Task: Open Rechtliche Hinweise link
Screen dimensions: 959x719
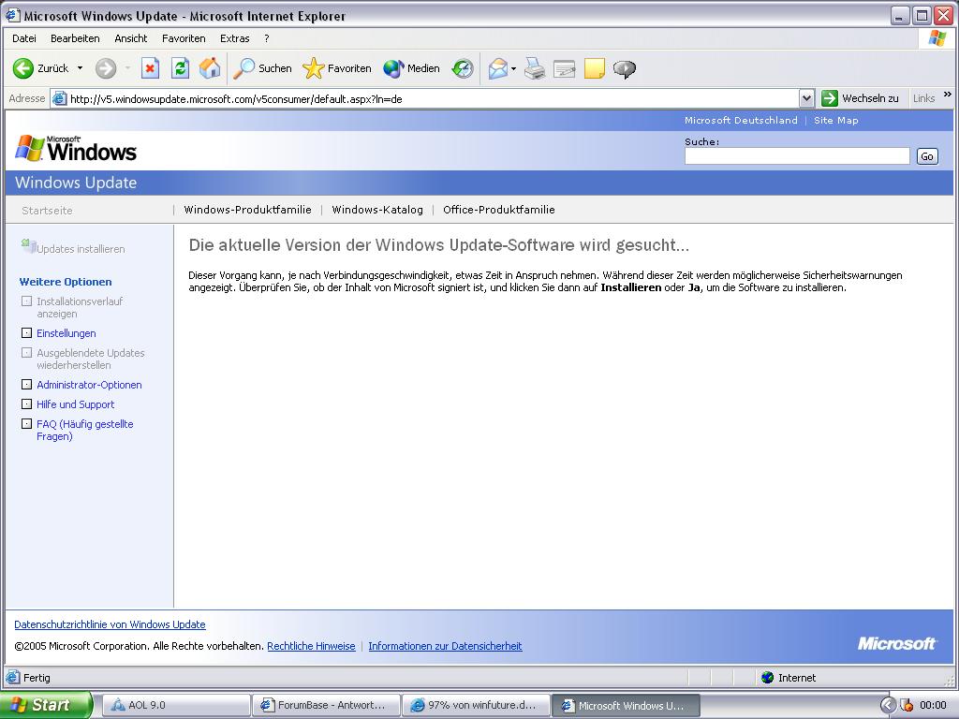Action: pyautogui.click(x=311, y=646)
